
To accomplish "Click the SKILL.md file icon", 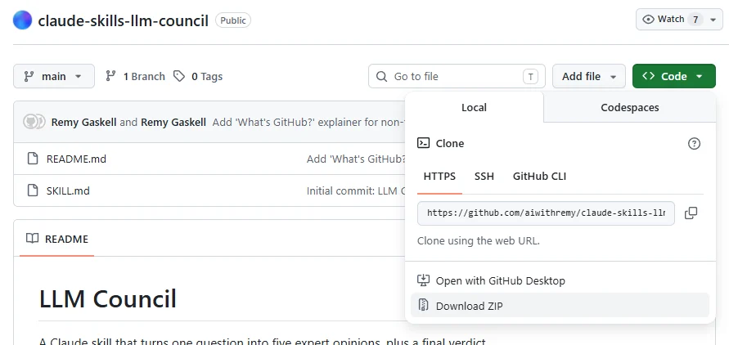I will click(33, 190).
